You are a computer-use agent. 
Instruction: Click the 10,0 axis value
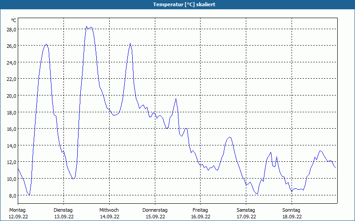(x=12, y=179)
